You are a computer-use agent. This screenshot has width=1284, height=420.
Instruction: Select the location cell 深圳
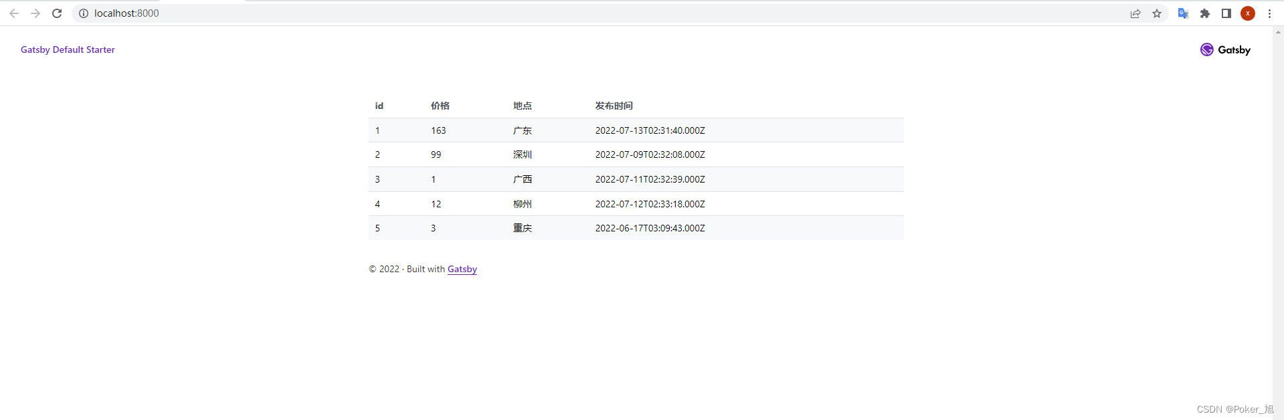[x=523, y=154]
